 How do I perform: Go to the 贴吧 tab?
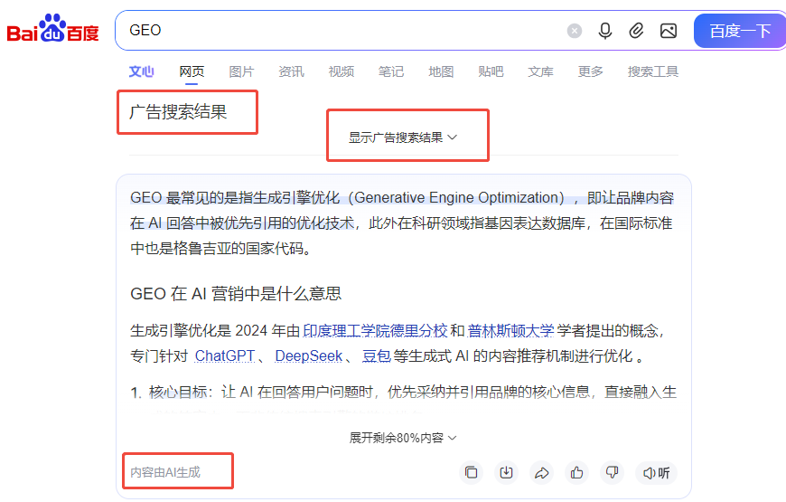coord(491,71)
